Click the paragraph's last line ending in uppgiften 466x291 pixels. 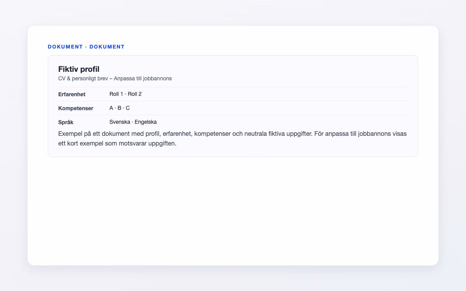click(117, 144)
